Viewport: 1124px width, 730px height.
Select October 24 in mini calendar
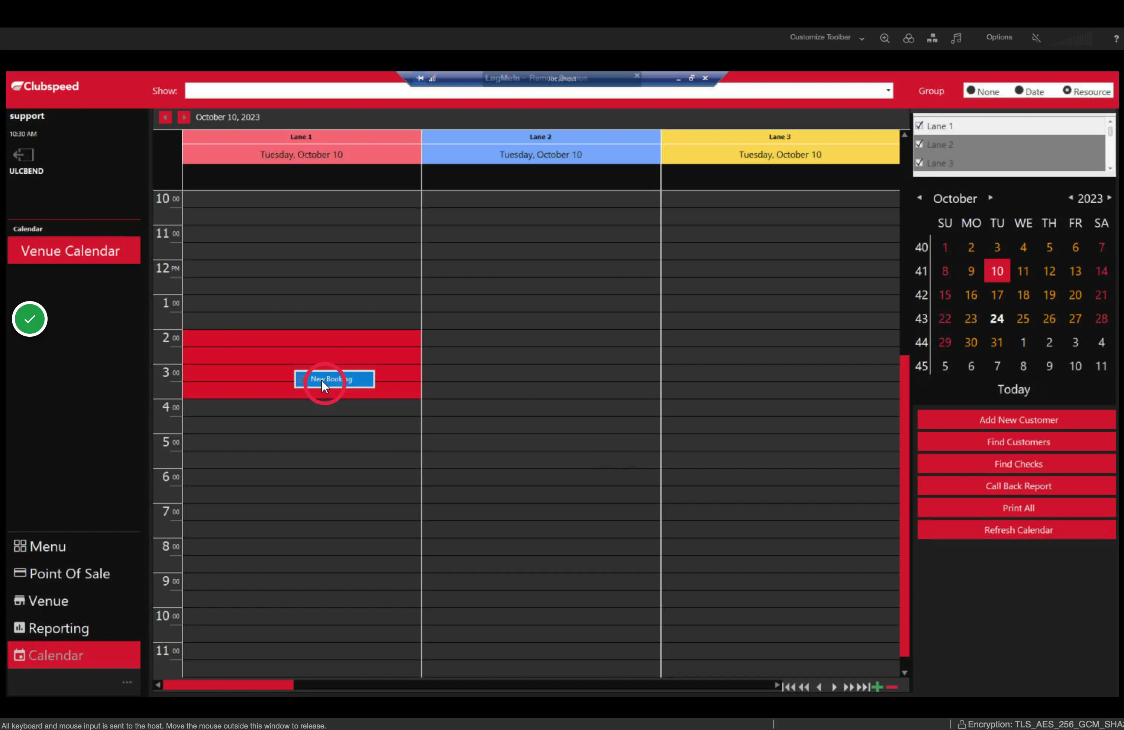point(997,319)
